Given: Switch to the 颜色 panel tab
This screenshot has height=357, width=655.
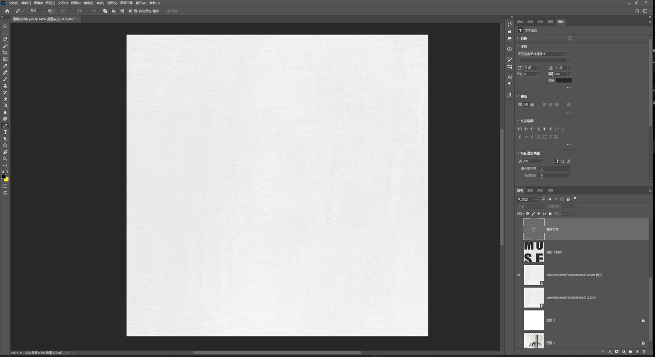Looking at the screenshot, I should point(520,22).
